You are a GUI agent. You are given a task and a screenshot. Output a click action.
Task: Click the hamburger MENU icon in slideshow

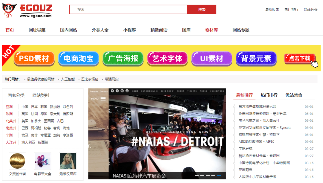pyautogui.click(x=103, y=99)
